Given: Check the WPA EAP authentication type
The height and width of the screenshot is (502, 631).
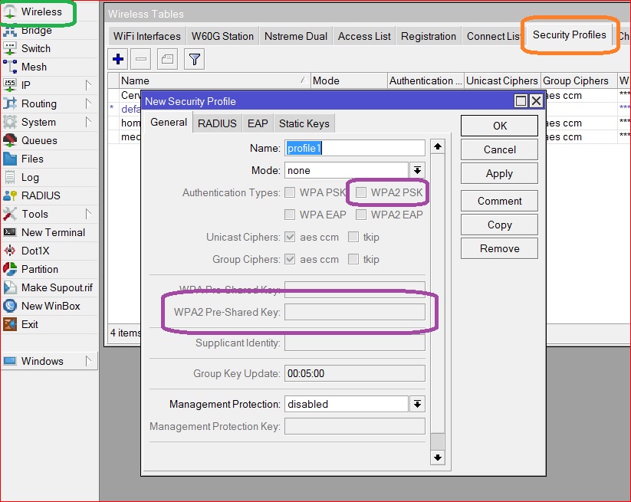Looking at the screenshot, I should point(290,215).
